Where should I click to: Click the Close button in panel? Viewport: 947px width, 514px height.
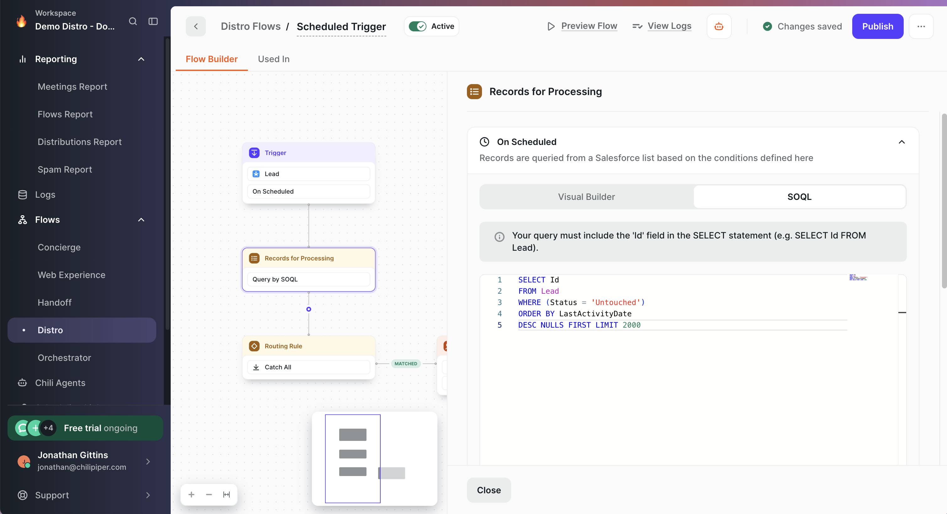489,490
